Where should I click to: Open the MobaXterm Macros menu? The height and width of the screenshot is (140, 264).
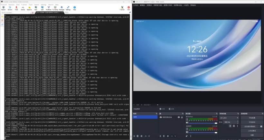51,5
